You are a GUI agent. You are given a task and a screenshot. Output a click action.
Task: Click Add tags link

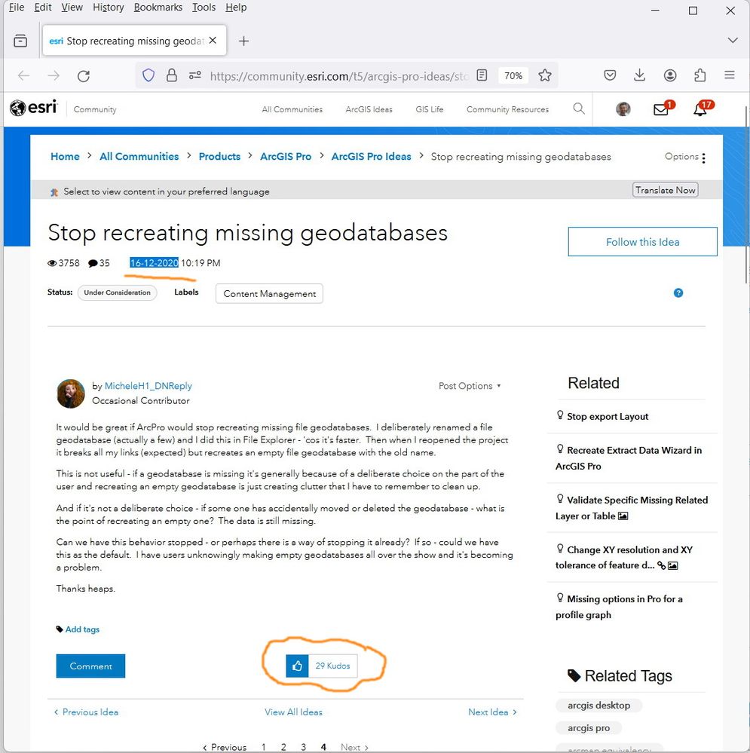coord(82,629)
